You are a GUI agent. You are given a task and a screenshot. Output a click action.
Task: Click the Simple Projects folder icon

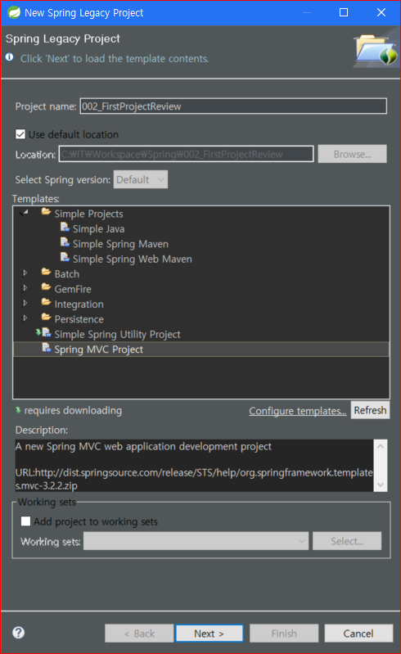[x=46, y=212]
